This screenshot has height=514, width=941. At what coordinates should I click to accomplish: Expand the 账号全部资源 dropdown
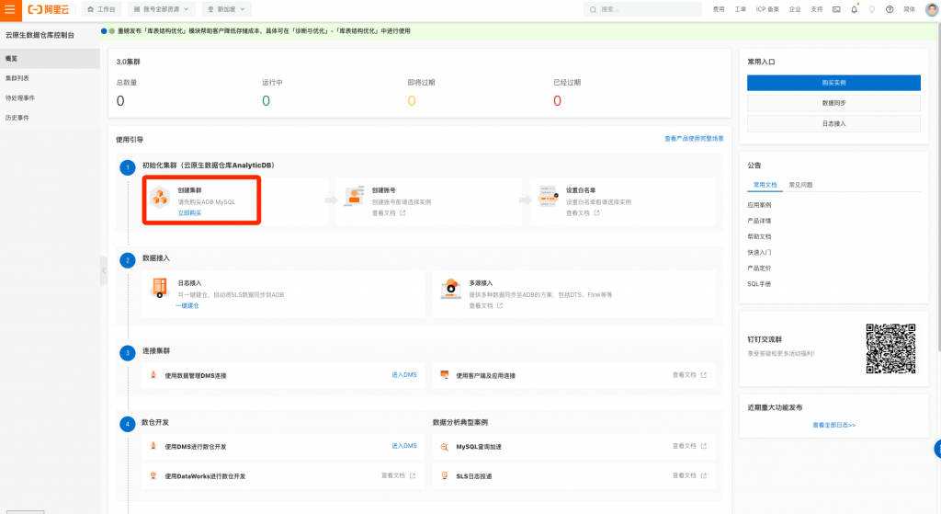pos(162,9)
